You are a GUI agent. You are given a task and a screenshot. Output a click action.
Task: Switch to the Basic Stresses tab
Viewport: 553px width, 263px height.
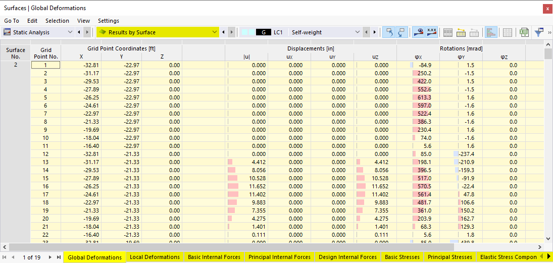coord(402,257)
